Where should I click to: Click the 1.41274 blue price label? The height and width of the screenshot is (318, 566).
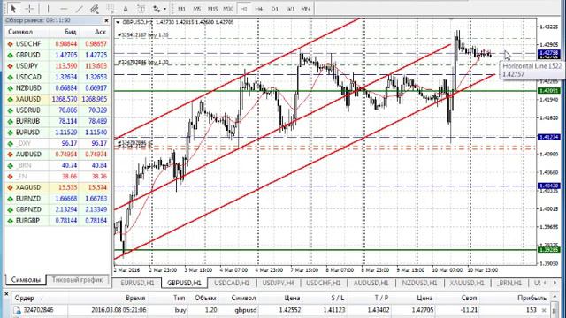[549, 138]
